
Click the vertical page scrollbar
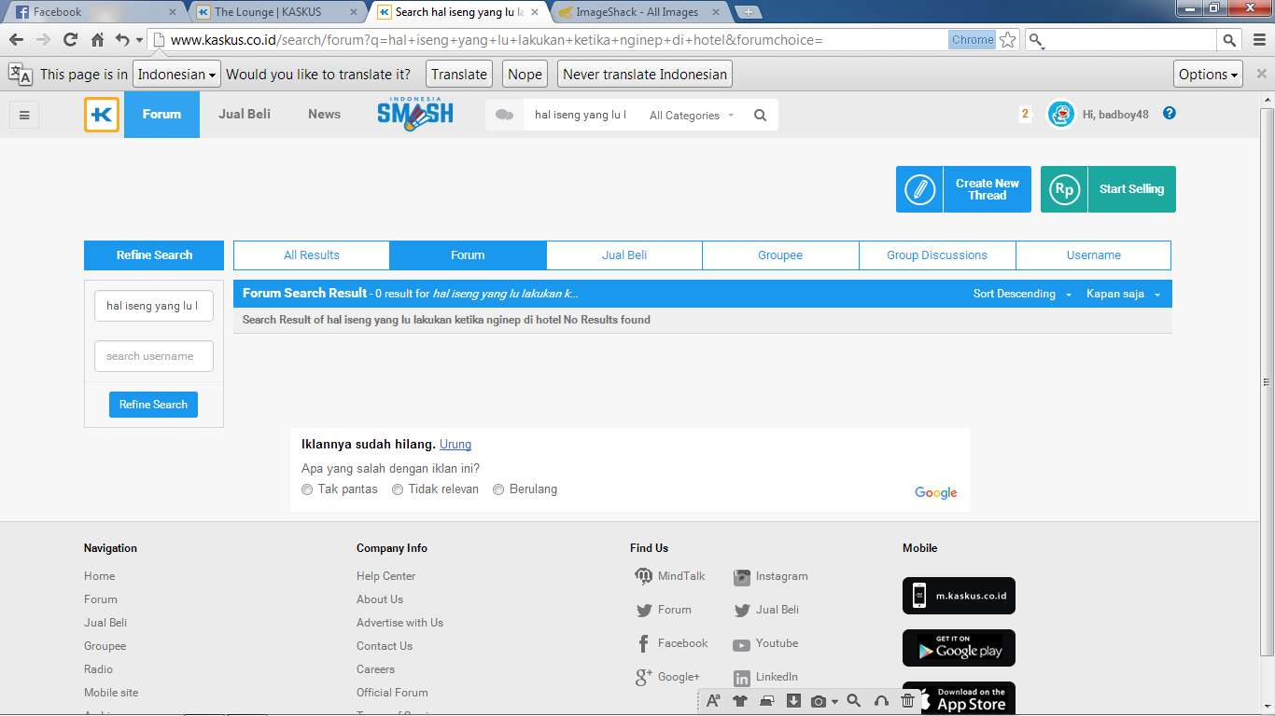(1267, 382)
